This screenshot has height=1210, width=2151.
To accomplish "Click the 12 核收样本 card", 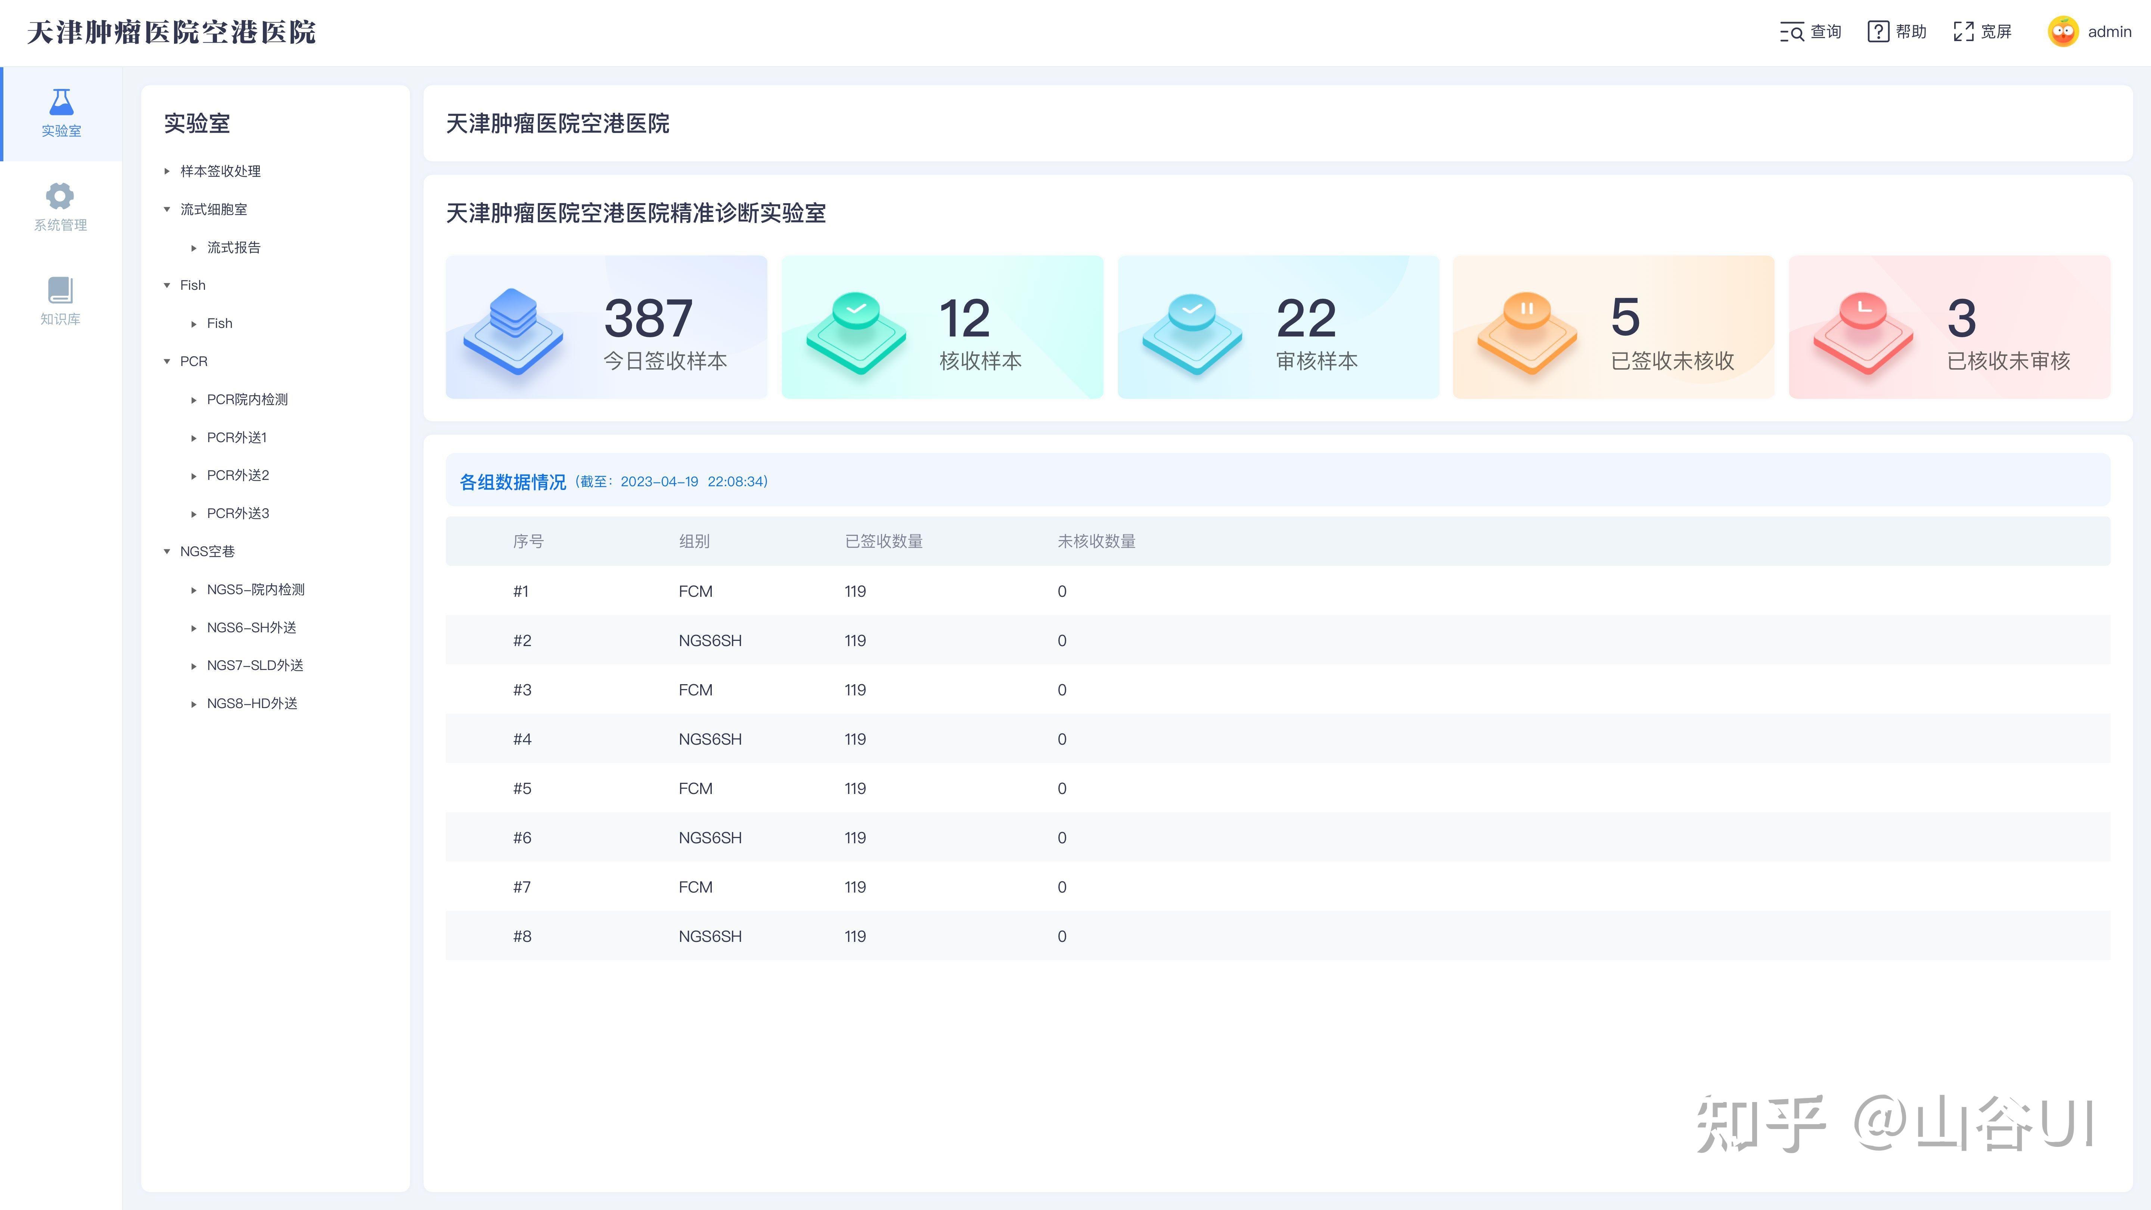I will point(942,328).
